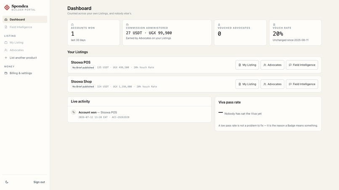Screen dimensions: 339x190
Task: Click the Vouch Rate card icon
Action: click(x=274, y=25)
